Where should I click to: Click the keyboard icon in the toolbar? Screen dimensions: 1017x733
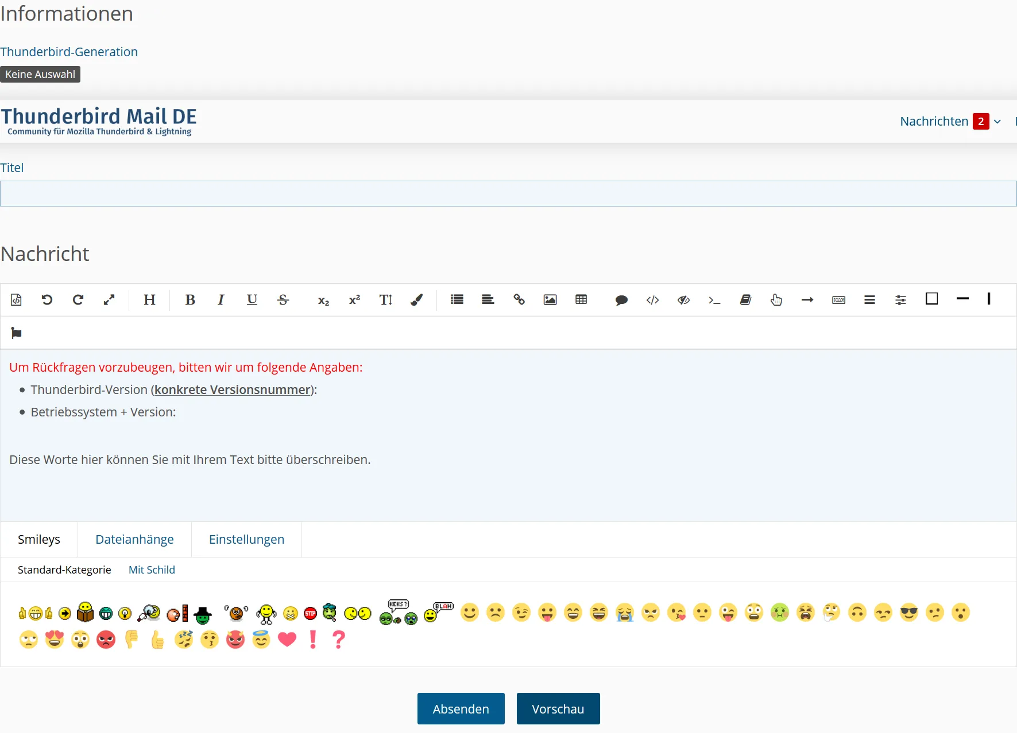pos(838,300)
